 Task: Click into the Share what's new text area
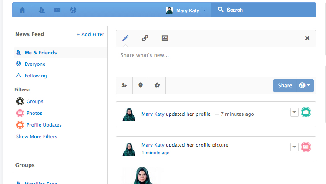[x=216, y=62]
